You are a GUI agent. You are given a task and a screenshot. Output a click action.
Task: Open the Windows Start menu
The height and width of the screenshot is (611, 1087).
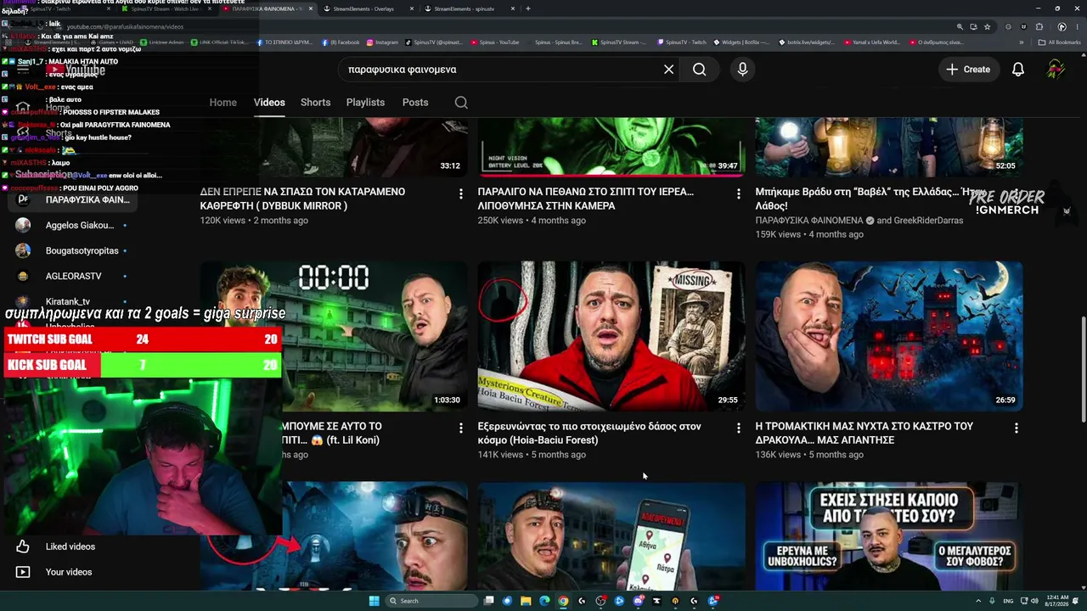point(375,601)
